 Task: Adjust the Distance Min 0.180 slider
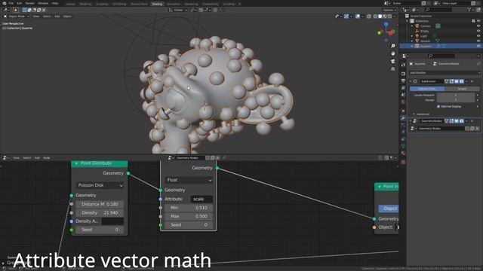100,204
